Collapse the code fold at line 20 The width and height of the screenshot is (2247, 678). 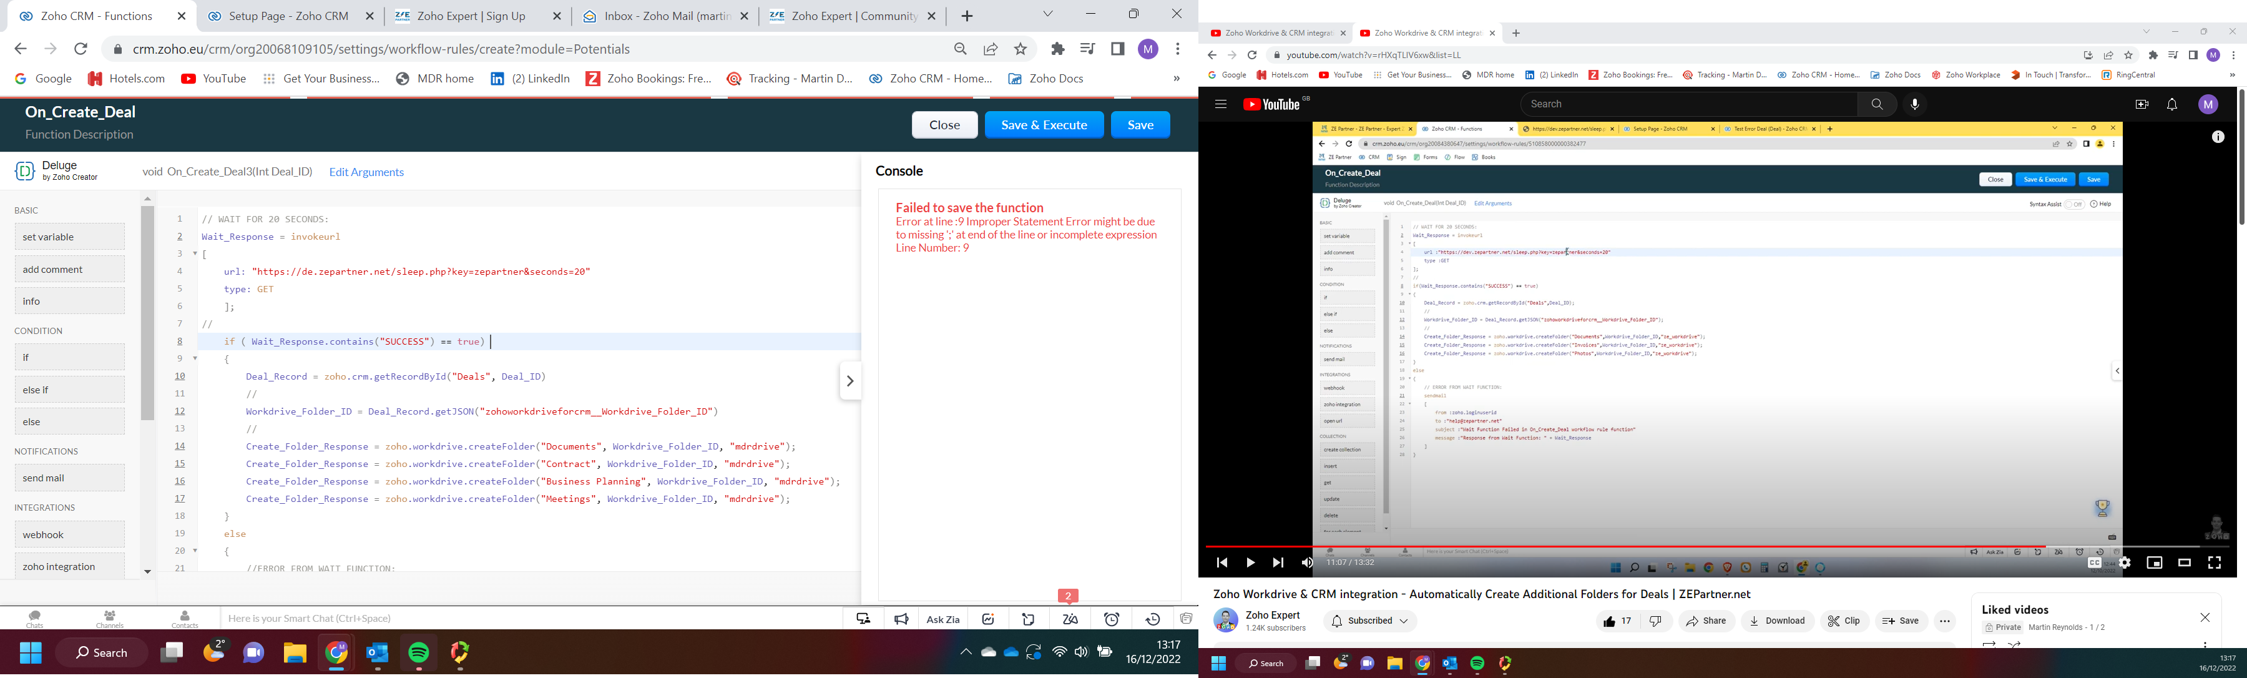click(195, 551)
